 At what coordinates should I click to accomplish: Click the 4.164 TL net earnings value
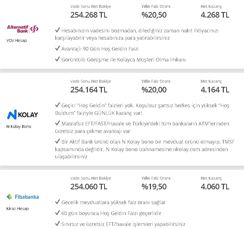tap(215, 90)
